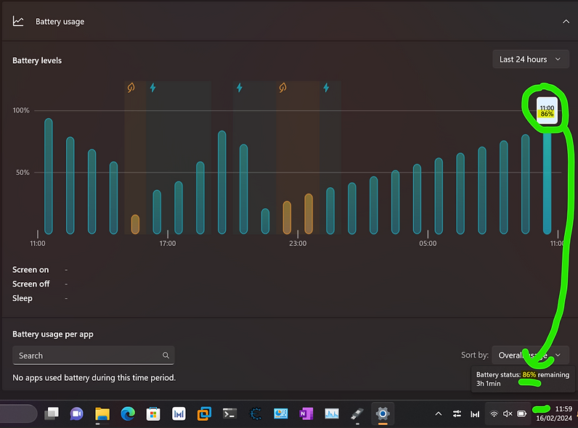Select the tallest orange bar after 23:00
Viewport: 578px width, 428px height.
click(309, 214)
